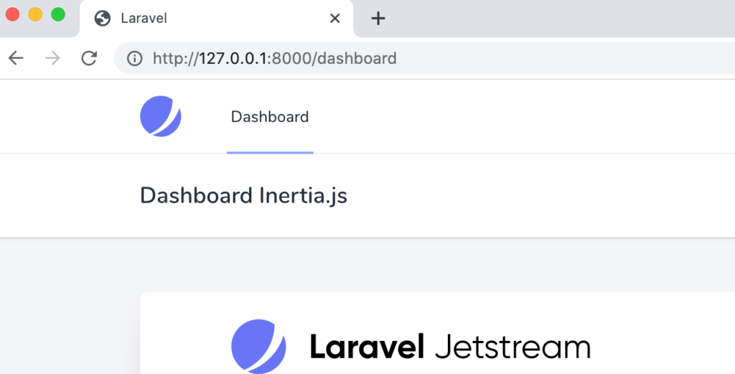The width and height of the screenshot is (735, 374).
Task: Open the site information icon beside the URL
Action: [134, 59]
